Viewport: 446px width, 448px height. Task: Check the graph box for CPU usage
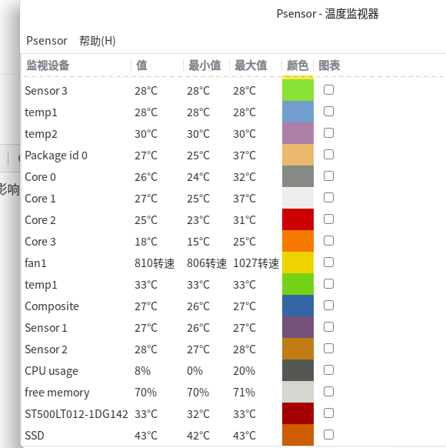point(328,370)
